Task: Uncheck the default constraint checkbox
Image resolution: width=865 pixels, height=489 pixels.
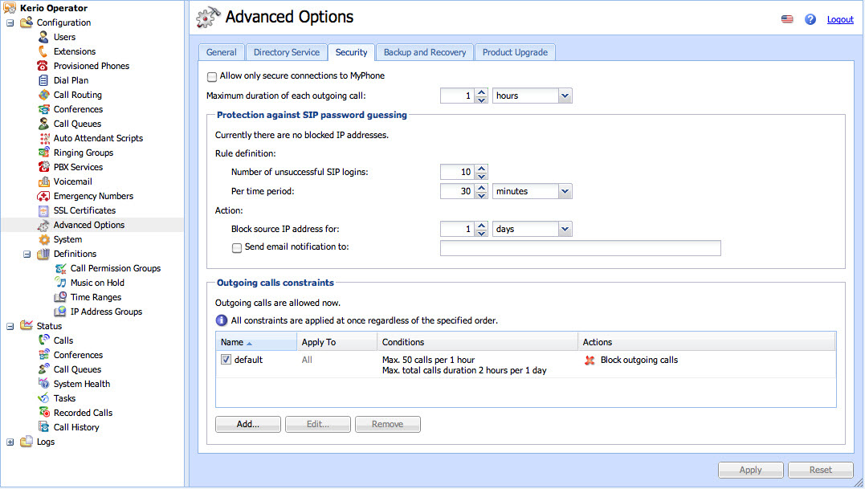Action: point(226,361)
